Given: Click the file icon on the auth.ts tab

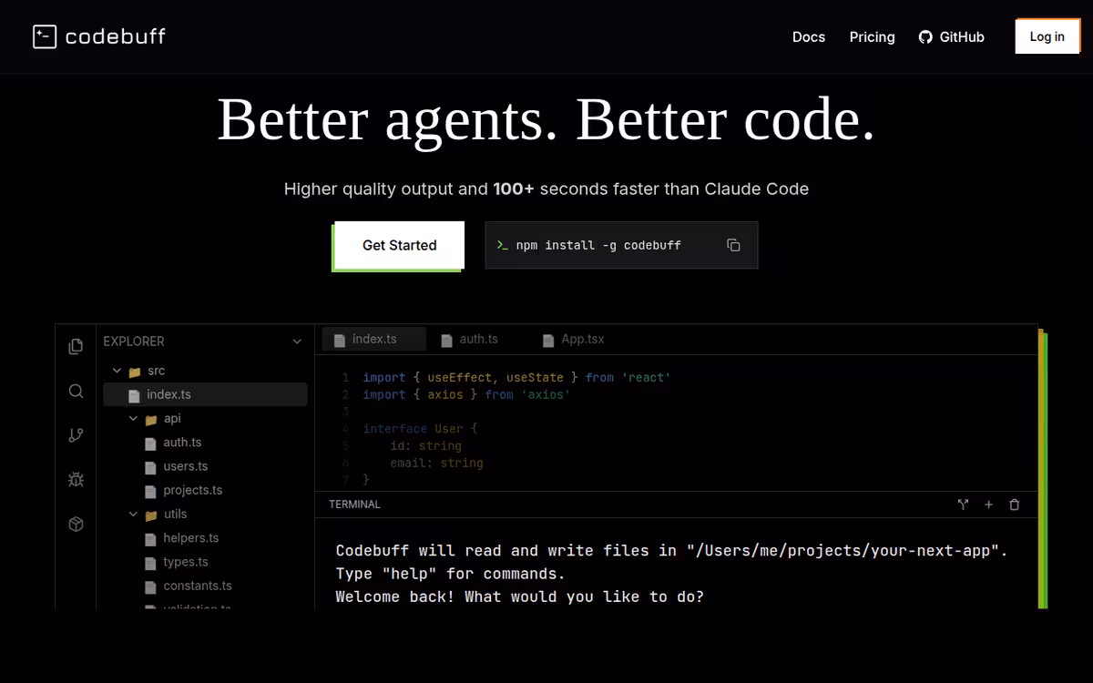Looking at the screenshot, I should 446,341.
